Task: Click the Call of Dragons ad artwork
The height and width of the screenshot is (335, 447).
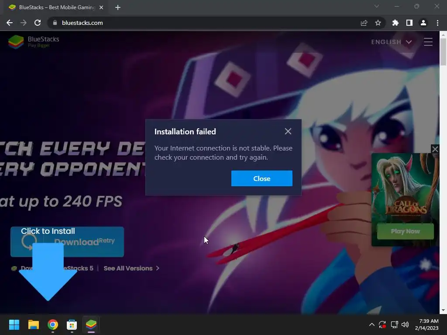Action: click(405, 188)
